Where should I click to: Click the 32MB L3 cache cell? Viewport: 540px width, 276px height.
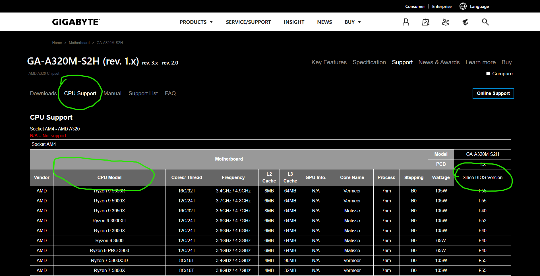pyautogui.click(x=290, y=271)
